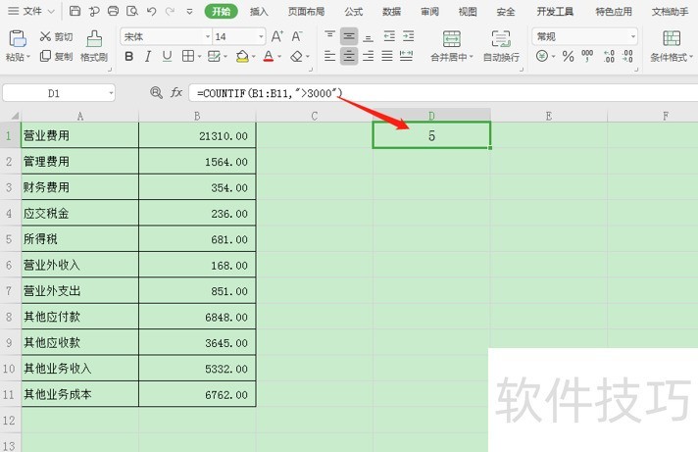The width and height of the screenshot is (698, 452).
Task: Click the cell borders icon
Action: tap(188, 56)
